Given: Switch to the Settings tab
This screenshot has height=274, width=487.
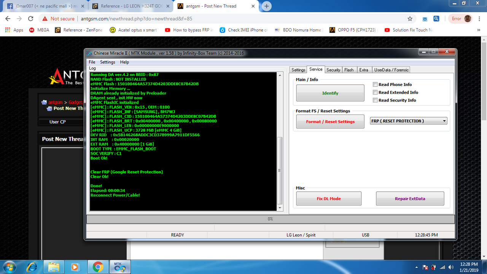Looking at the screenshot, I should click(298, 70).
